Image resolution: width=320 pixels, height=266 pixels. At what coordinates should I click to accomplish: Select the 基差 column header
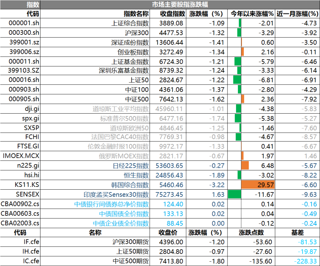pyautogui.click(x=297, y=233)
